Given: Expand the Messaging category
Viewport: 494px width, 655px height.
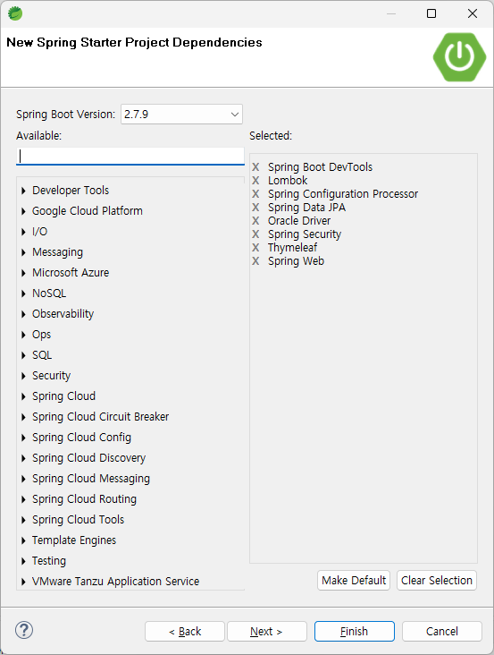Looking at the screenshot, I should tap(23, 252).
